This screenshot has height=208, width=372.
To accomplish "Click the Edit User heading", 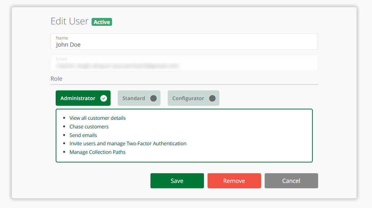I will point(69,21).
